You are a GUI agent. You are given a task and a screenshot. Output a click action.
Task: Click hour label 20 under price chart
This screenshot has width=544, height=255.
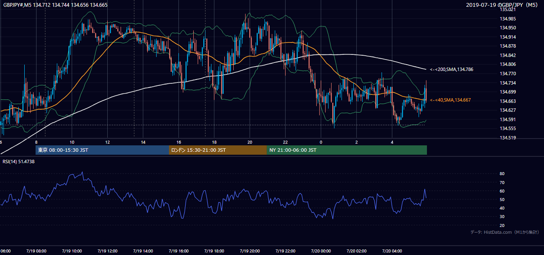click(x=250, y=142)
